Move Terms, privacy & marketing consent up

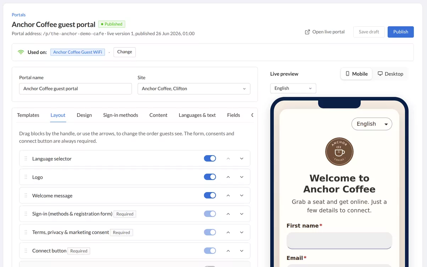[228, 232]
